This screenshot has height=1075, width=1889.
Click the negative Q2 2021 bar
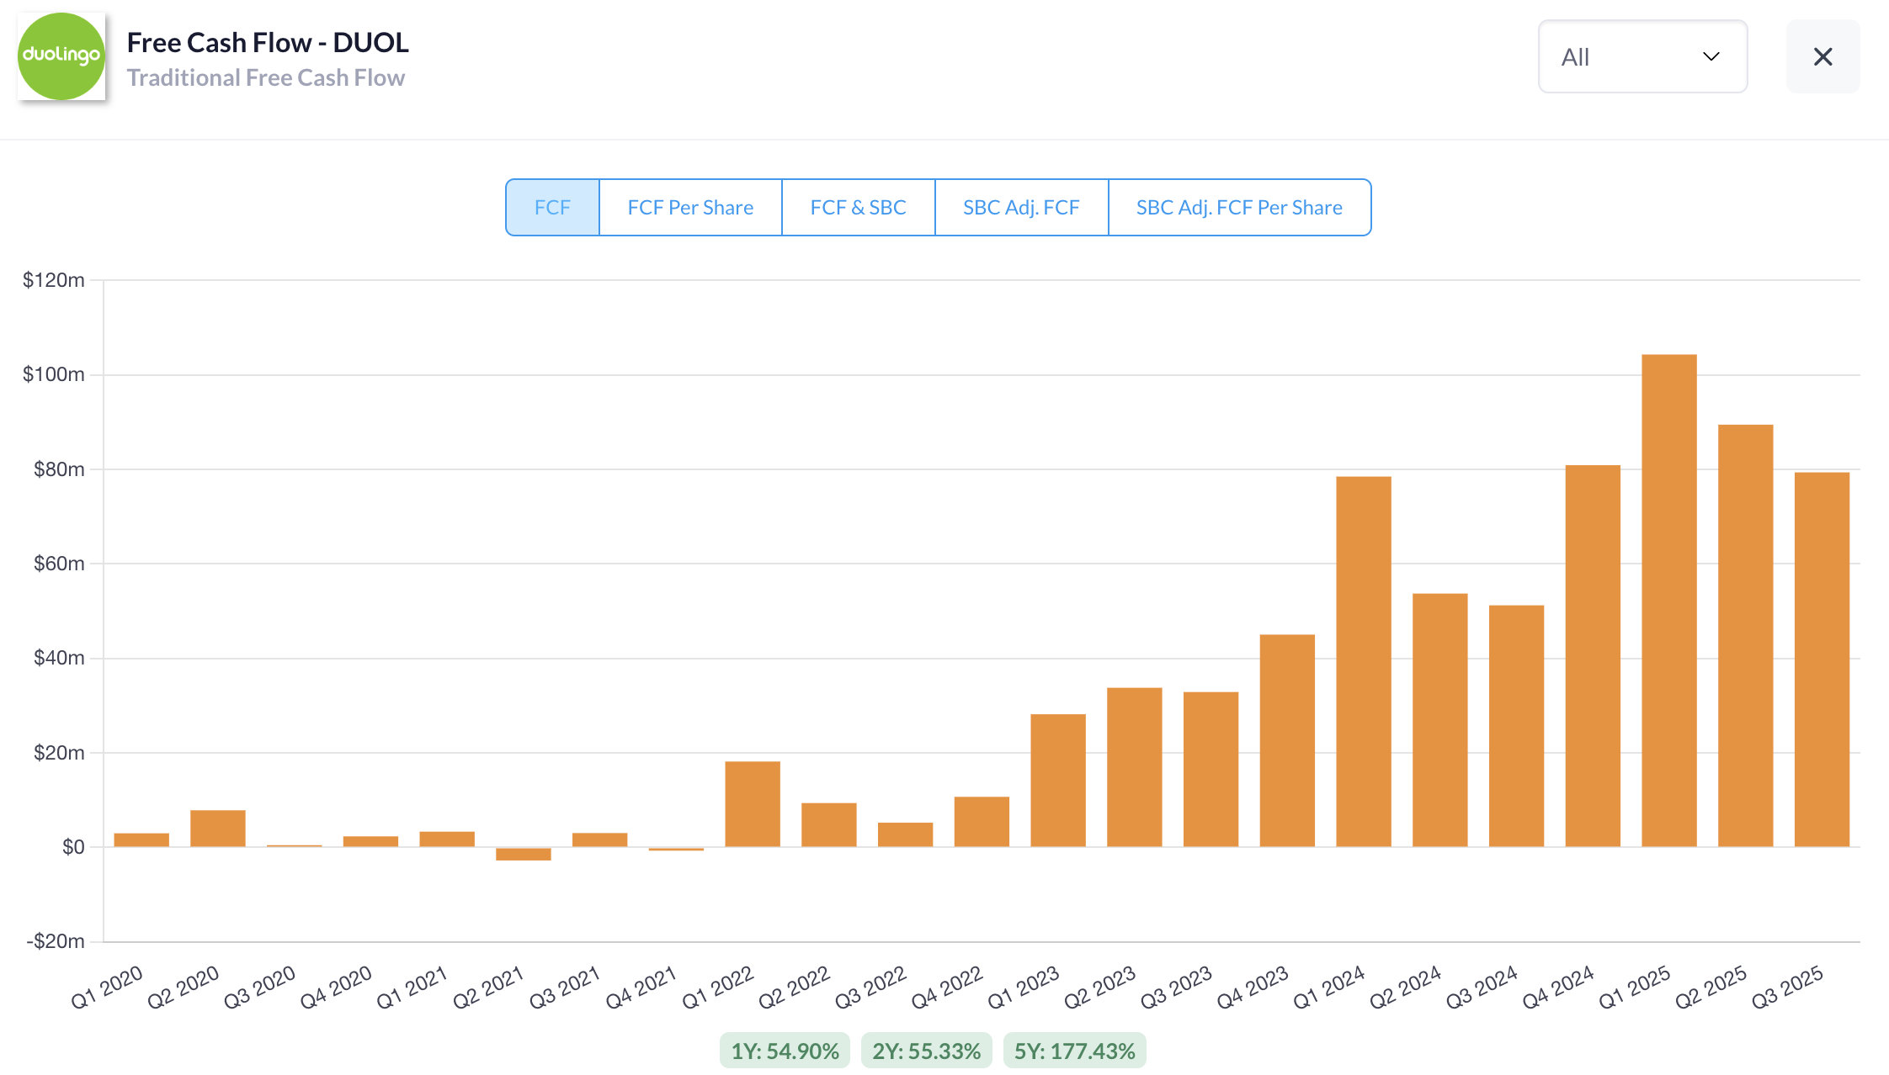(523, 854)
